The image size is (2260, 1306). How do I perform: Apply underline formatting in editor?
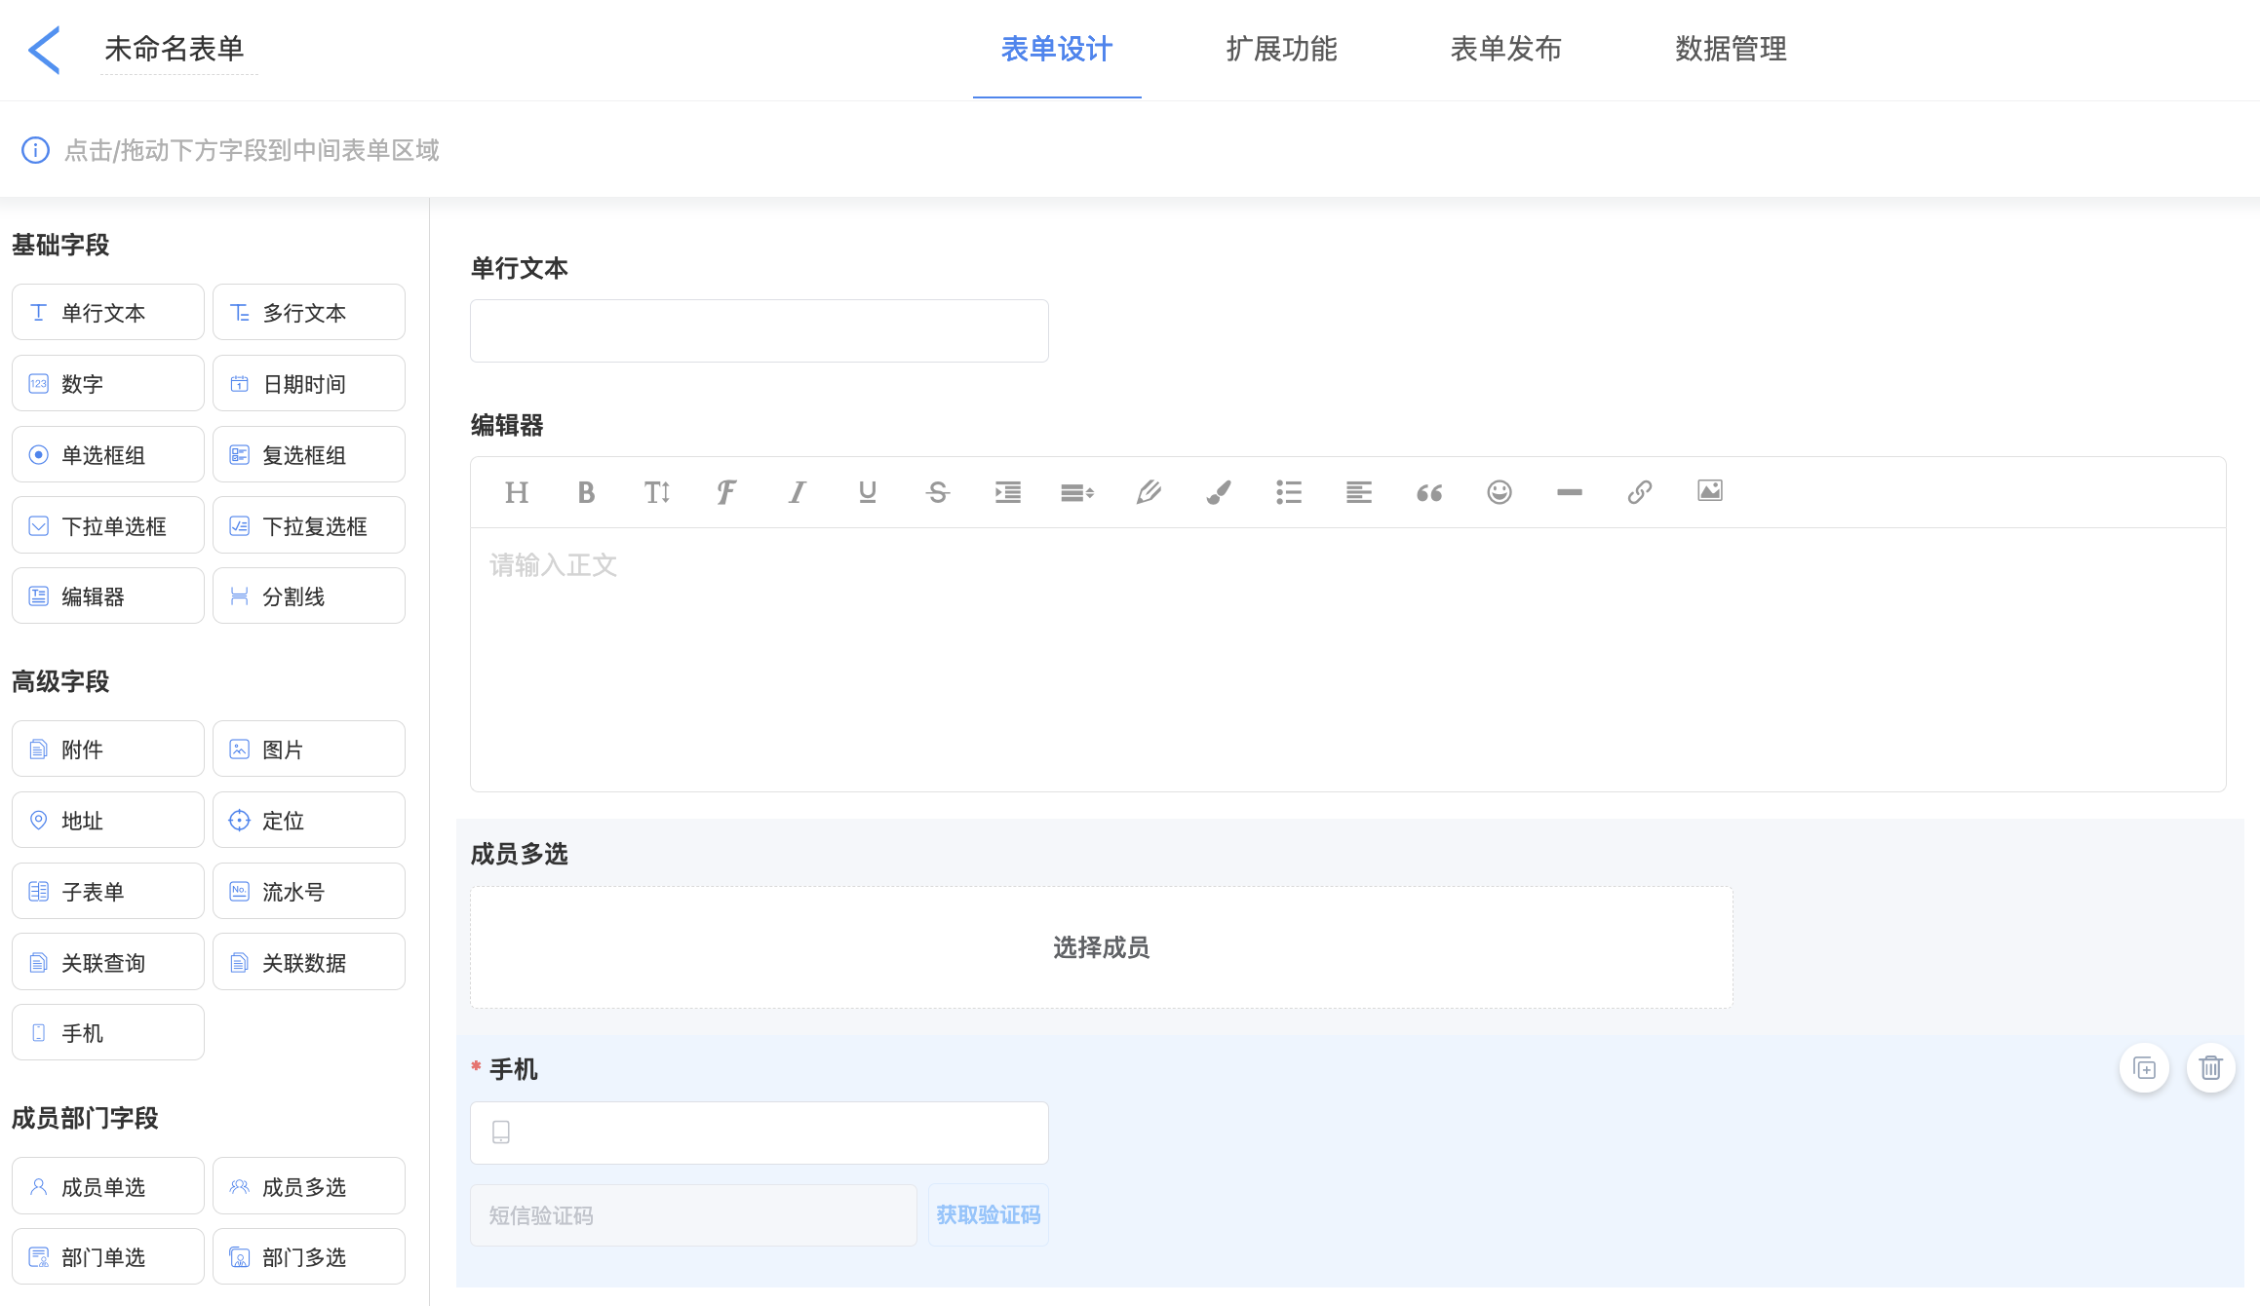[x=867, y=493]
